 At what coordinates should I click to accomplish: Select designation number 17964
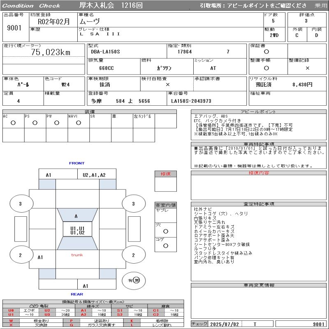tap(185, 52)
